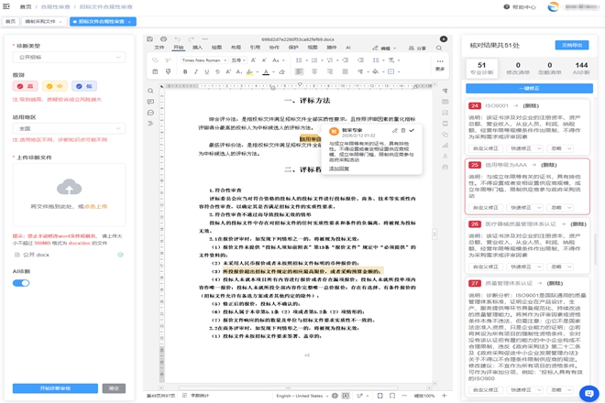Viewport: 605px width, 403px height.
Task: Click the cloud upload icon
Action: (x=69, y=188)
